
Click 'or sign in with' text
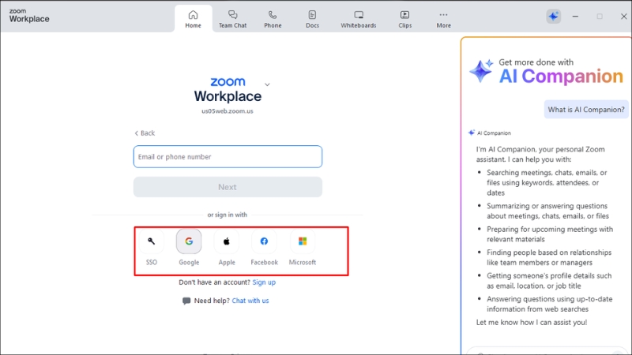pos(228,215)
